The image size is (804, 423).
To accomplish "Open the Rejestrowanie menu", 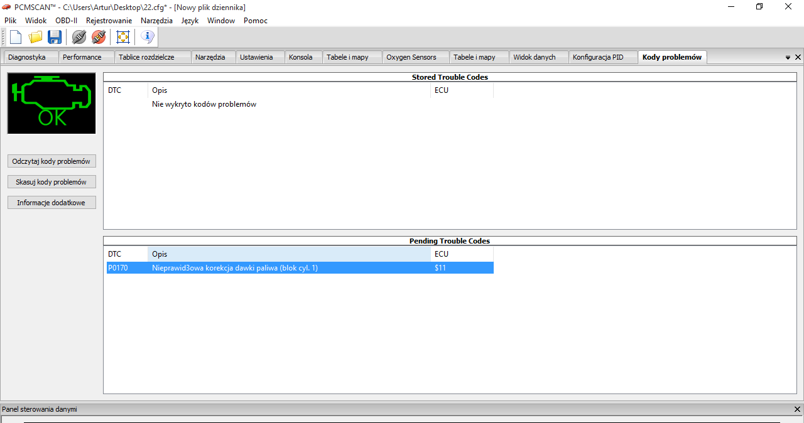I will (x=109, y=21).
